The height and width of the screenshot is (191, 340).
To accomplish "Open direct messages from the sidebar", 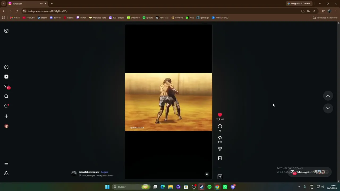I will pos(6,87).
